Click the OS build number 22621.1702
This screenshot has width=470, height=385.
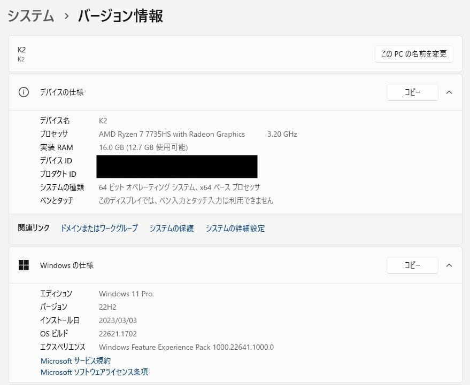118,334
